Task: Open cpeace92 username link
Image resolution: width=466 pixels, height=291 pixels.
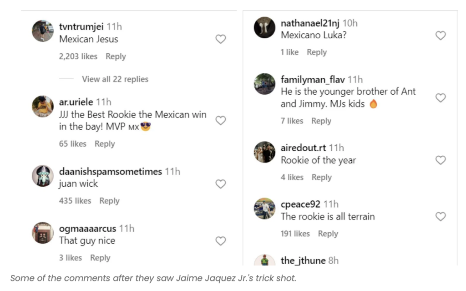Action: (x=300, y=204)
